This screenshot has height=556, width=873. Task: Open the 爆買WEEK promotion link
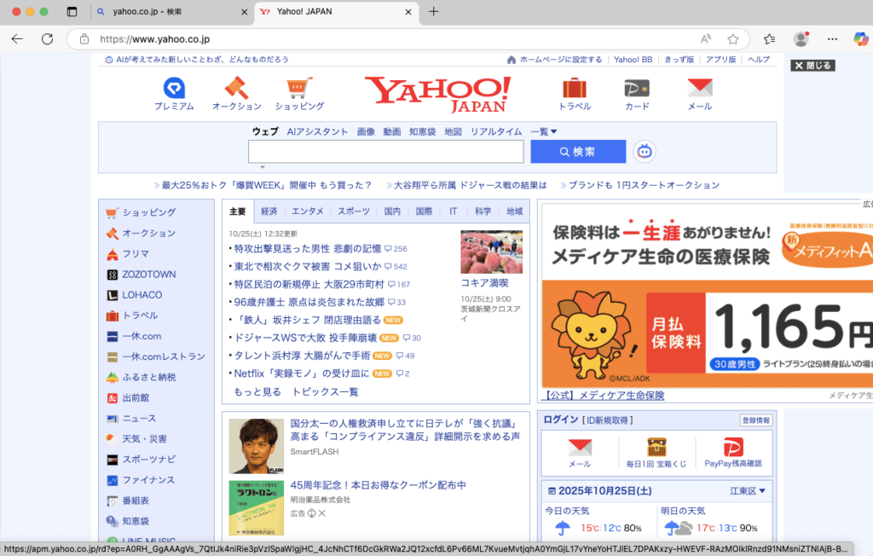[x=266, y=185]
